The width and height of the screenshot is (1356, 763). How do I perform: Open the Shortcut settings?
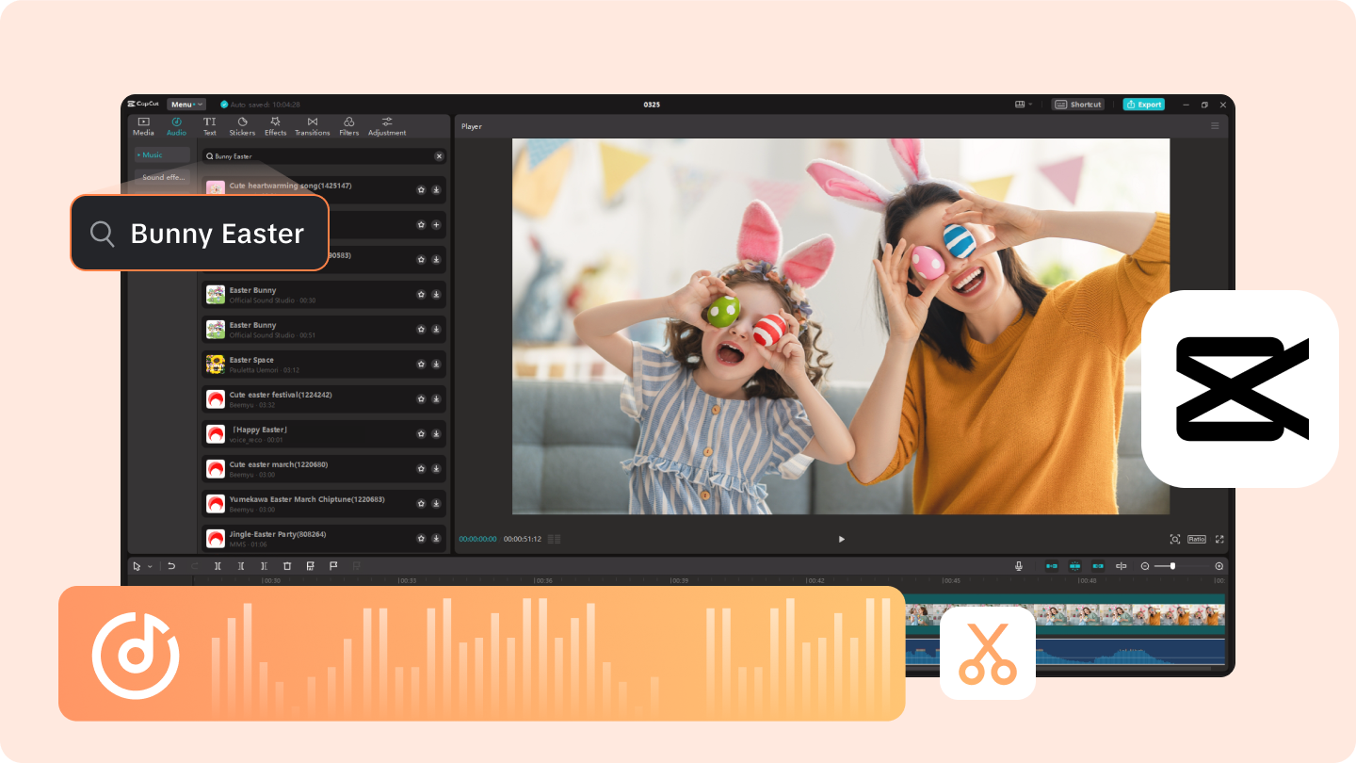click(x=1078, y=105)
